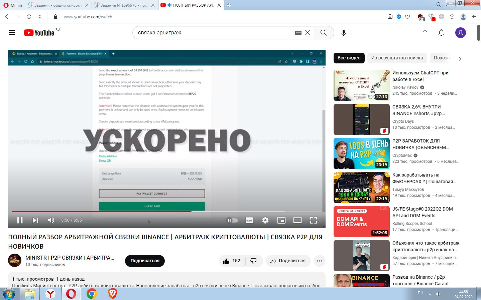Open Объяснил что такое арбитраж video
Image resolution: width=481 pixels, height=300 pixels.
426,246
